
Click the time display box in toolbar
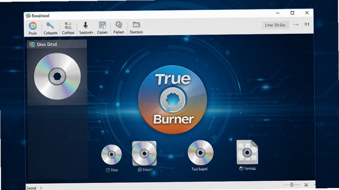275,25
